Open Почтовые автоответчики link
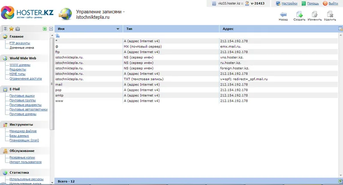 tap(28, 109)
